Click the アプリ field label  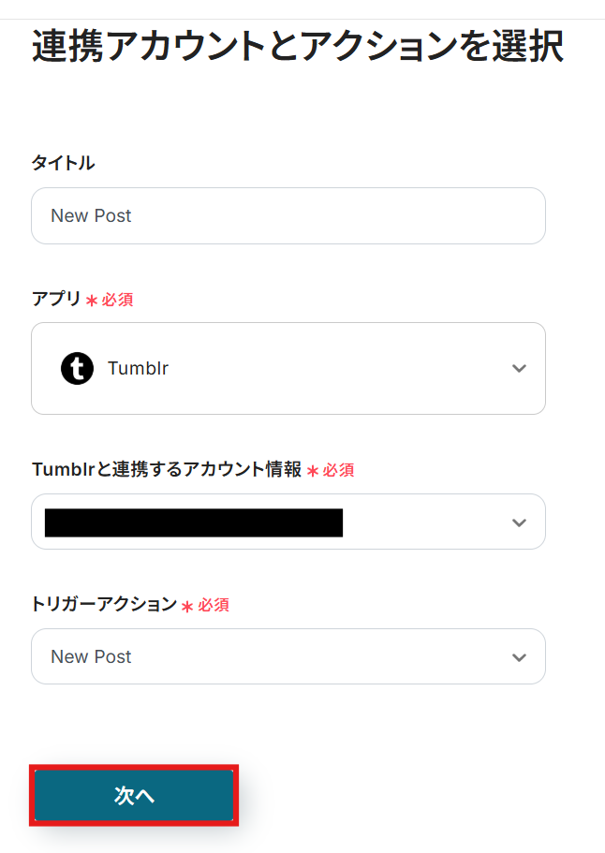click(x=55, y=300)
